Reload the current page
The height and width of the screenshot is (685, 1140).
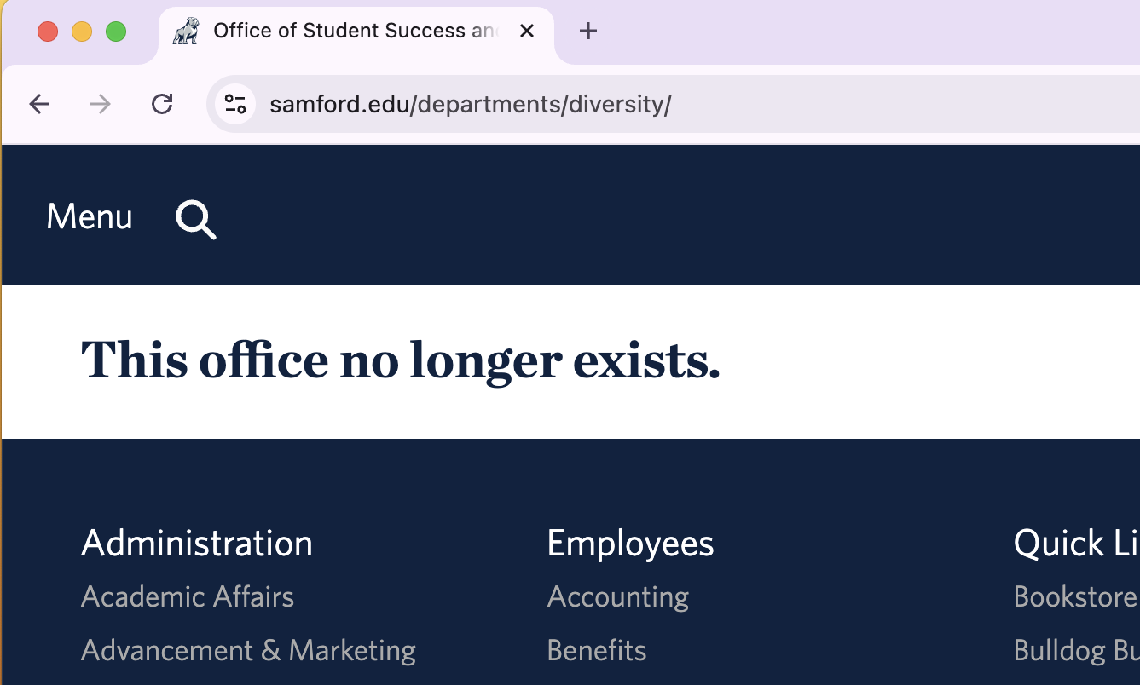(x=162, y=105)
